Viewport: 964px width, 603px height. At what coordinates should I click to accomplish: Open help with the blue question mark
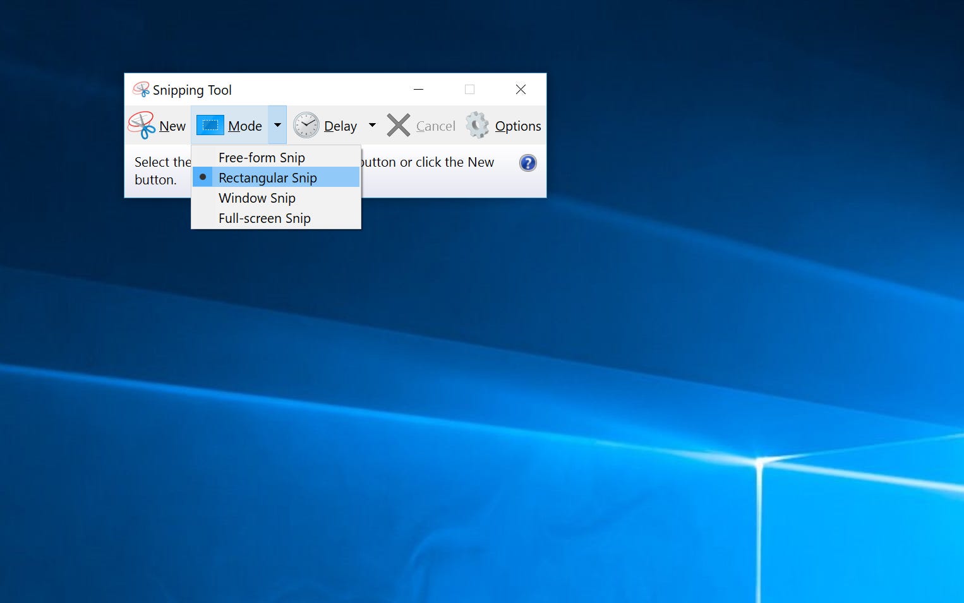tap(527, 163)
